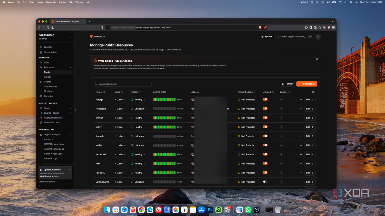Viewport: 385px width, 216px height.
Task: Open Photoshop from the Dock
Action: [x=210, y=210]
